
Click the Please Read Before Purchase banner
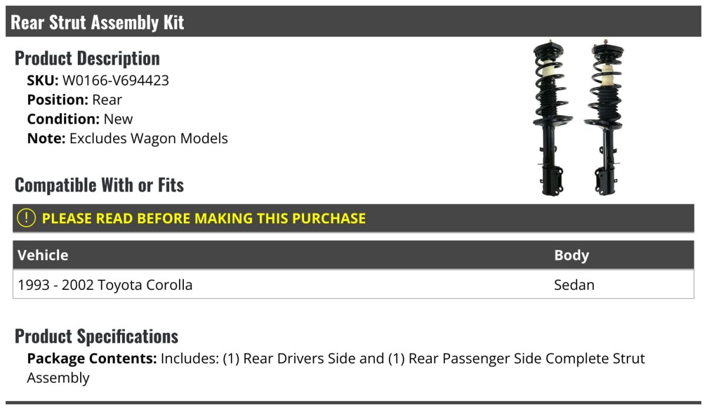tap(353, 218)
